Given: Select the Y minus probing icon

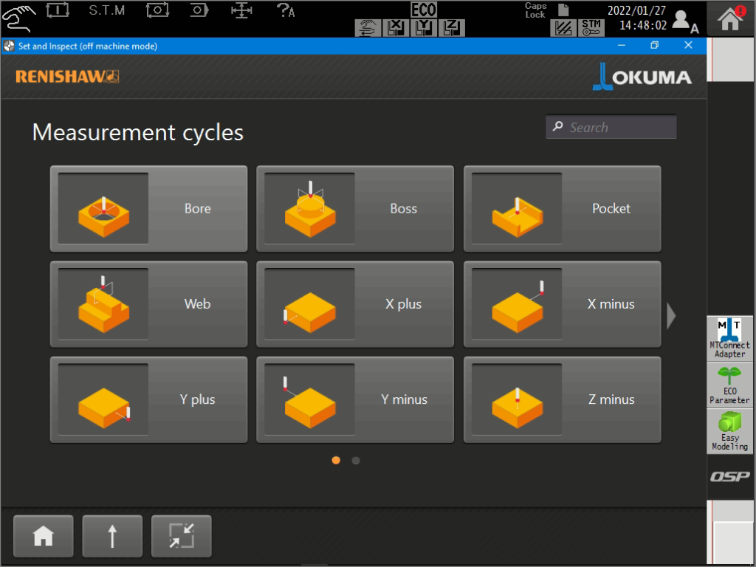Looking at the screenshot, I should [310, 399].
